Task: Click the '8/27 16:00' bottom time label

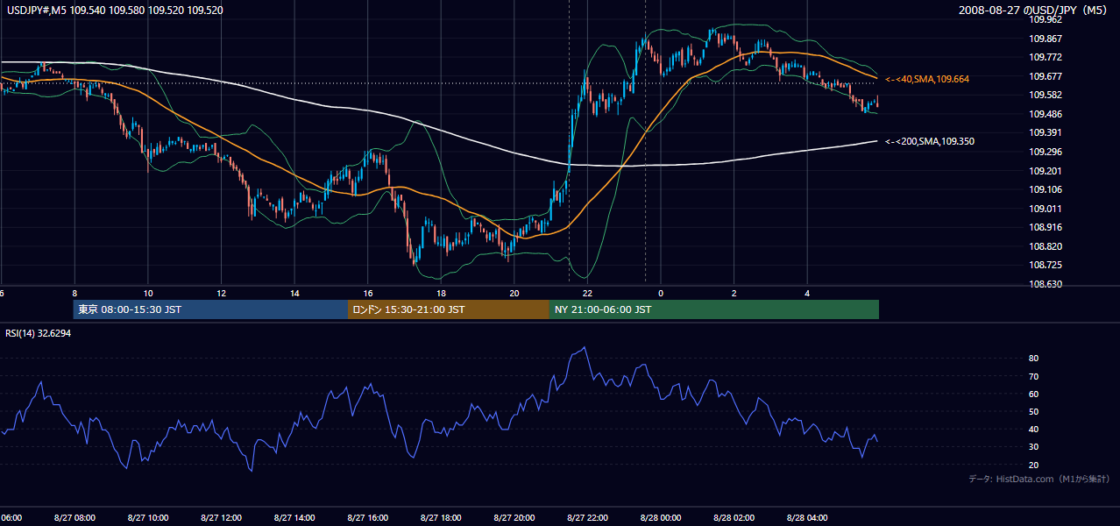Action: (x=368, y=518)
